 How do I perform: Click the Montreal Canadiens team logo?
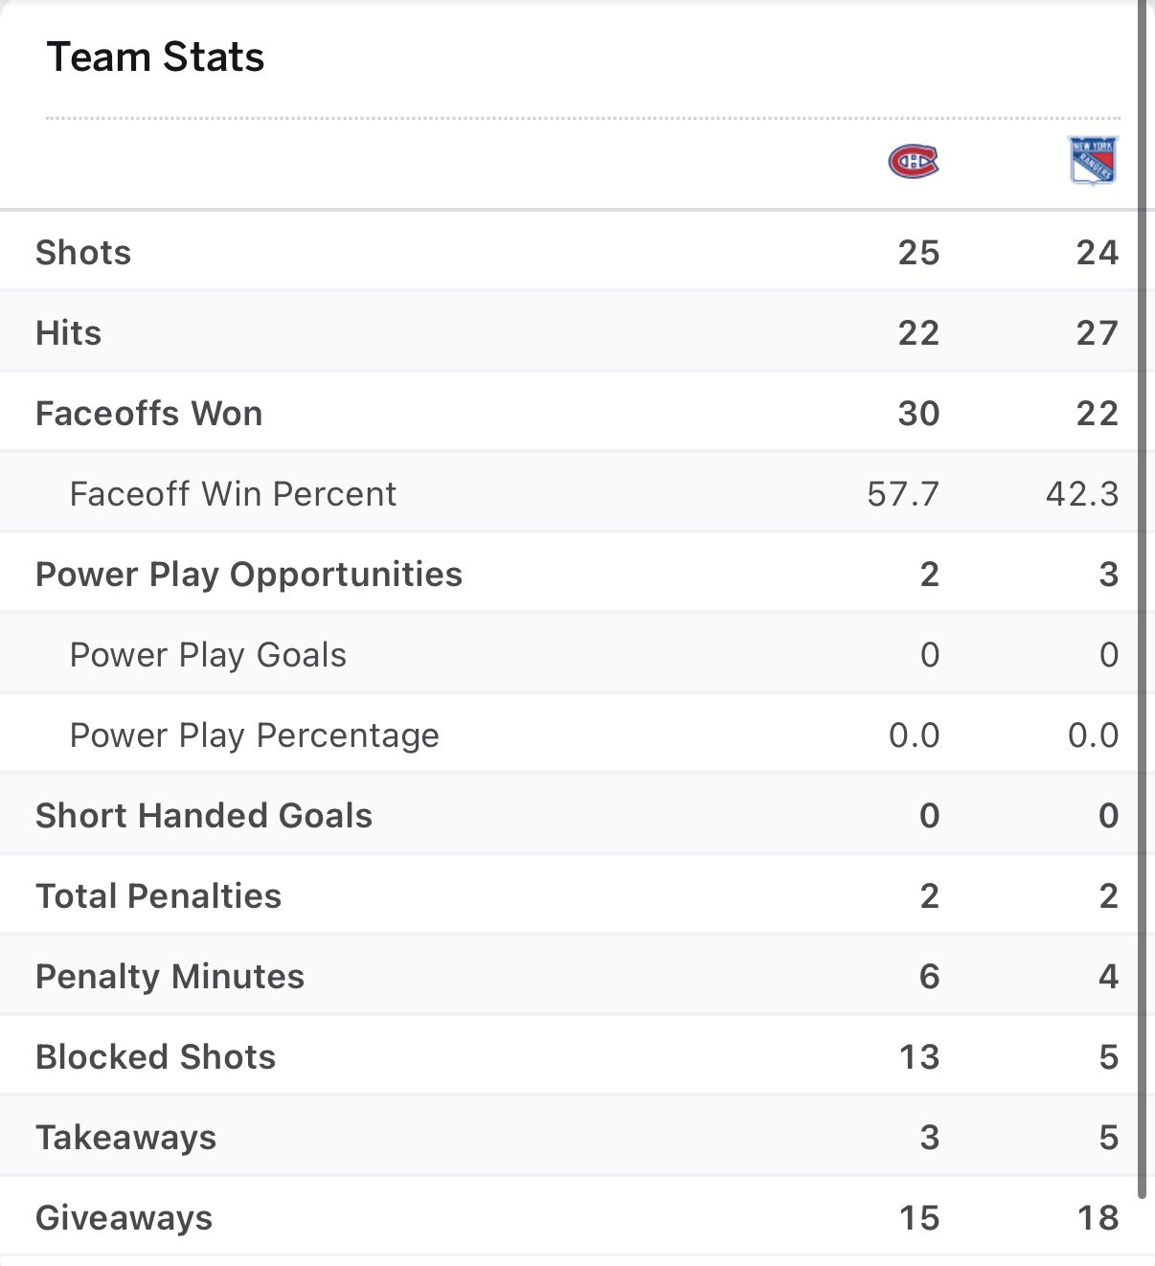(x=914, y=161)
